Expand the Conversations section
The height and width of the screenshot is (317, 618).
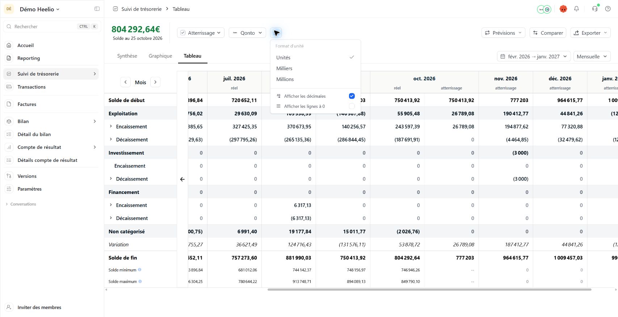coord(21,204)
